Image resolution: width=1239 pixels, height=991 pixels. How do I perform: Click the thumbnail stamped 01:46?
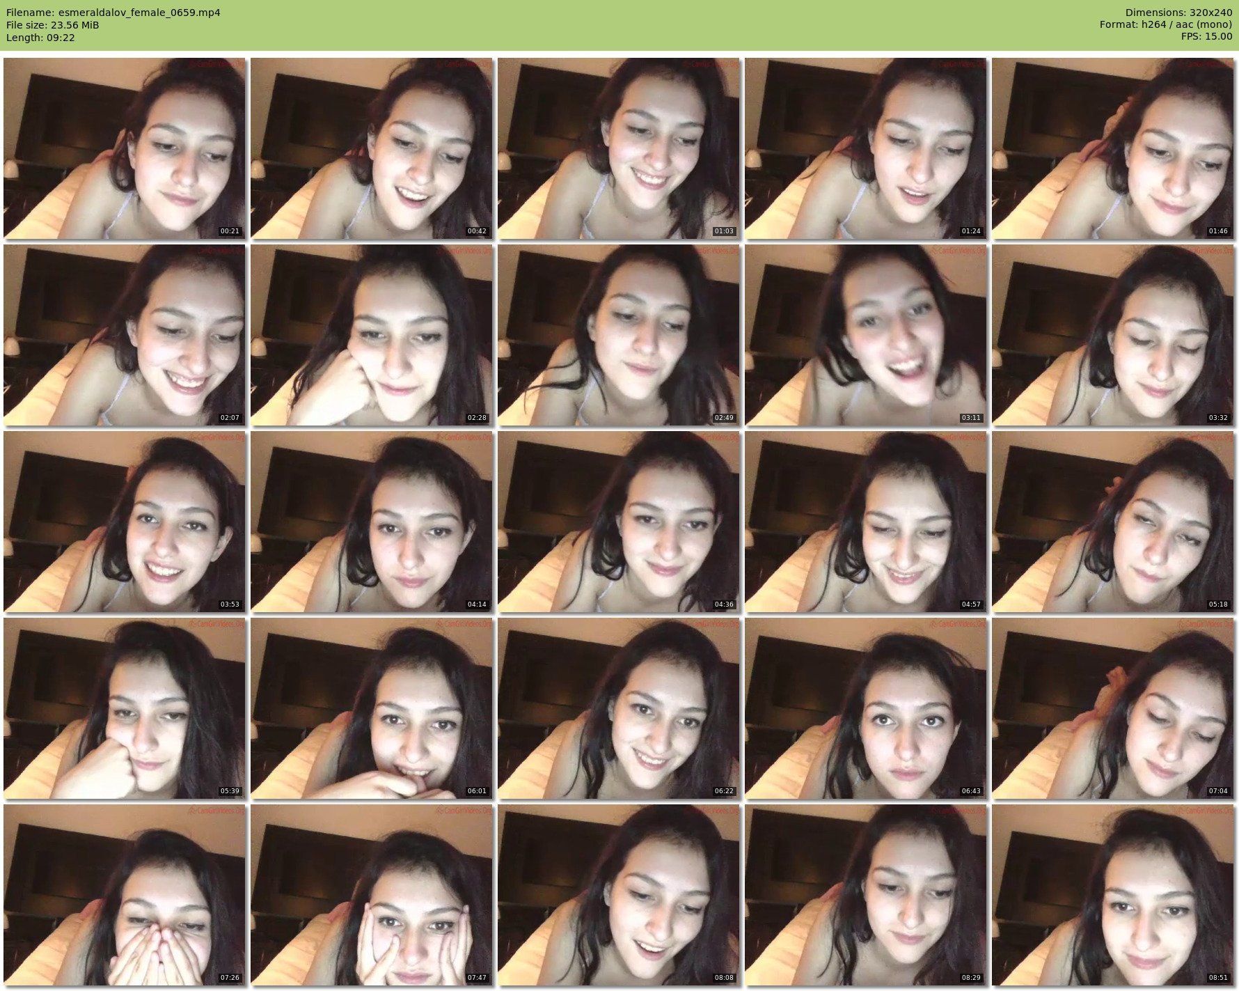tap(1113, 148)
